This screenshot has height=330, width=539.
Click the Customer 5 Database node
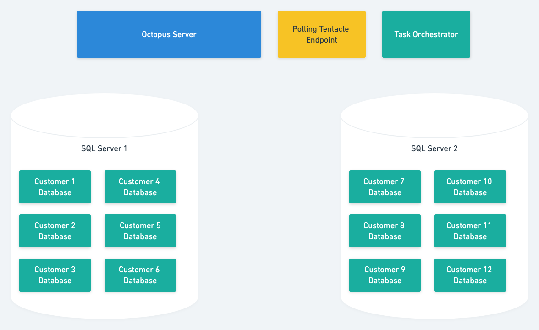point(140,231)
